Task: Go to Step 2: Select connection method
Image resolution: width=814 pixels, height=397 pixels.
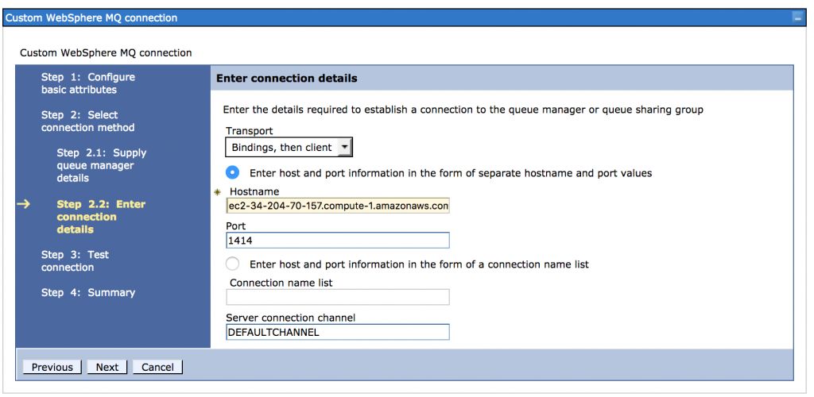Action: [87, 121]
